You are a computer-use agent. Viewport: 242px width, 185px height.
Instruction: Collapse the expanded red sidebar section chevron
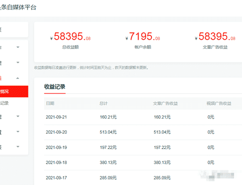click(x=18, y=78)
